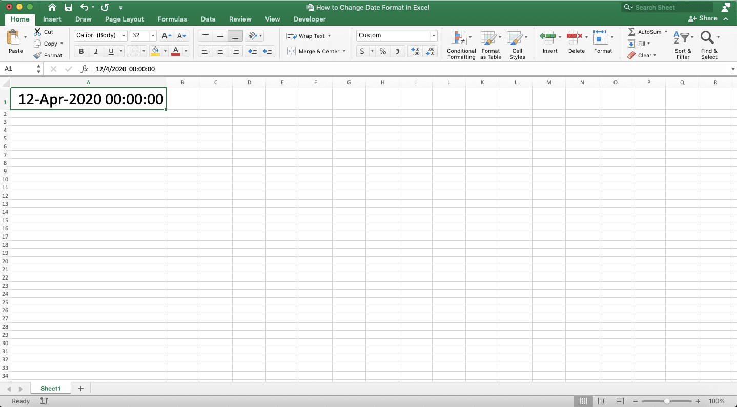Increase font size with larger A icon
The height and width of the screenshot is (407, 737).
[166, 36]
